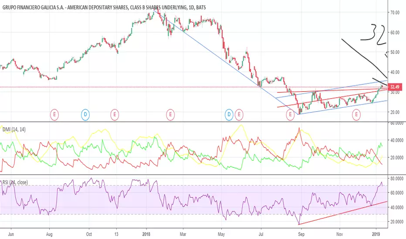Click the Aug label on the time axis
Image resolution: width=406 pixels, height=239 pixels.
tap(49, 234)
